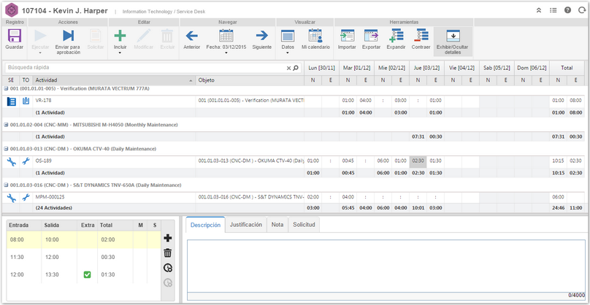Click the purple hexagon app logo

click(12, 9)
